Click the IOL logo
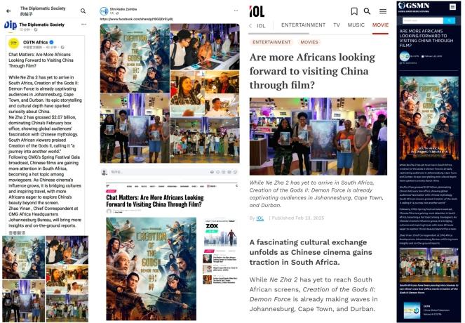The image size is (465, 323). tap(257, 11)
